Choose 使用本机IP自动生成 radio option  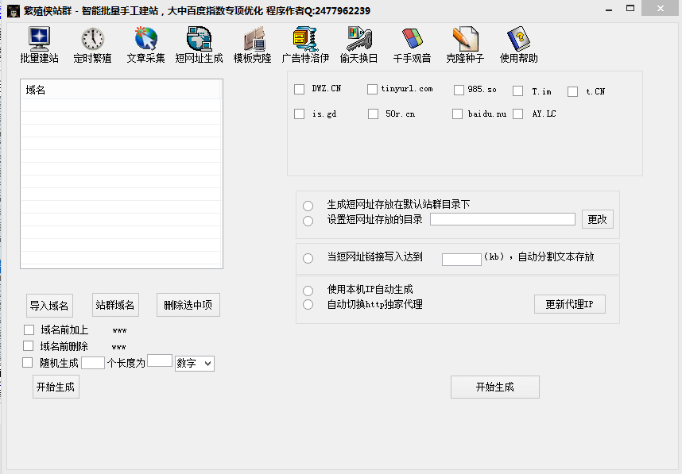tap(308, 291)
